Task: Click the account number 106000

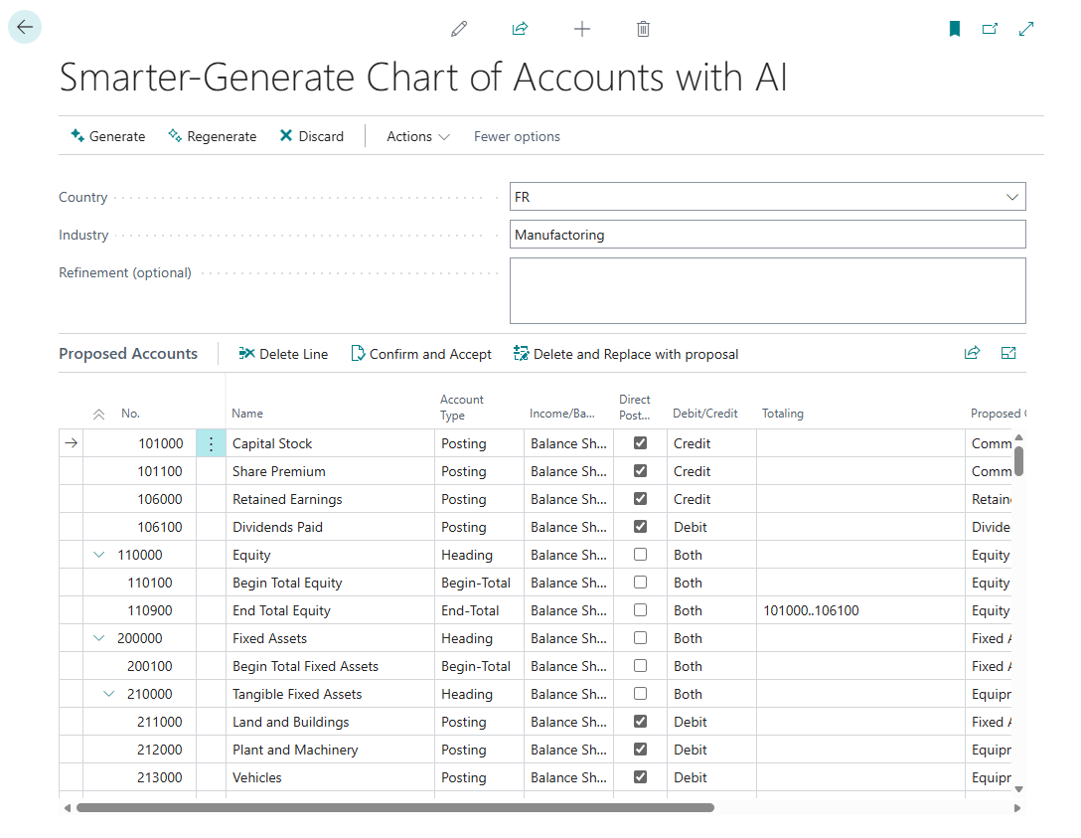Action: 160,499
